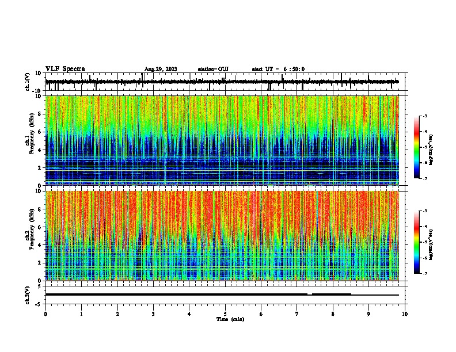
Task: Click the 'VLF Spectra' title text
Action: pyautogui.click(x=65, y=69)
